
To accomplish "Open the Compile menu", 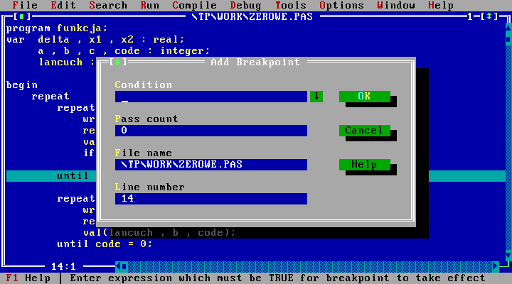I will click(194, 5).
